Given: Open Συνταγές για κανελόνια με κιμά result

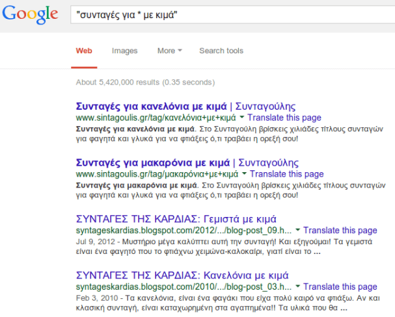Looking at the screenshot, I should pos(185,107).
